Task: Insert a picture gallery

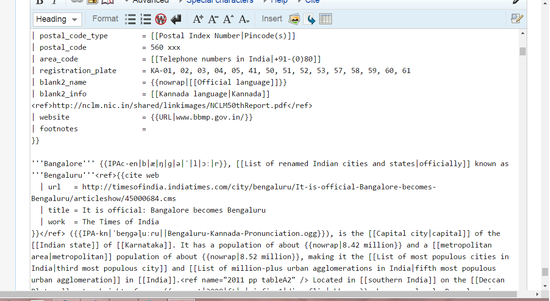Action: click(294, 19)
